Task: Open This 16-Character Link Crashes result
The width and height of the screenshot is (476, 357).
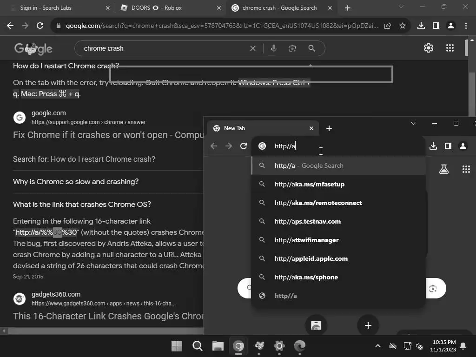Action: (108, 316)
